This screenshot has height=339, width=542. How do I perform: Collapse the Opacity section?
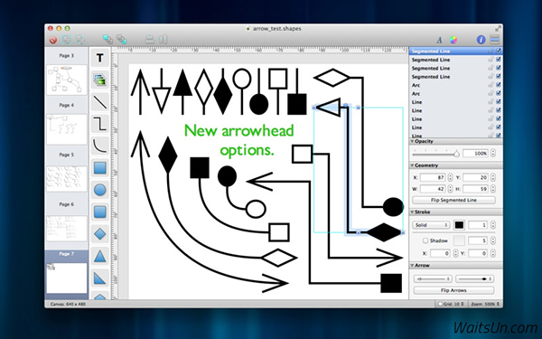pos(413,142)
